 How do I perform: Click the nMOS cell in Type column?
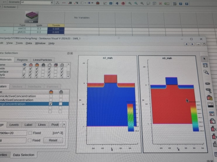click(22, 29)
